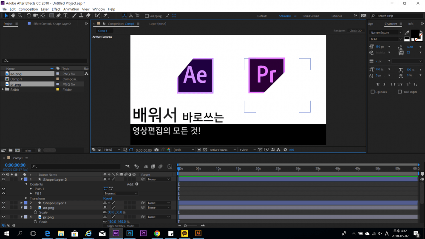425x239 pixels.
Task: Click Classic 3D renderer button
Action: pos(355,31)
